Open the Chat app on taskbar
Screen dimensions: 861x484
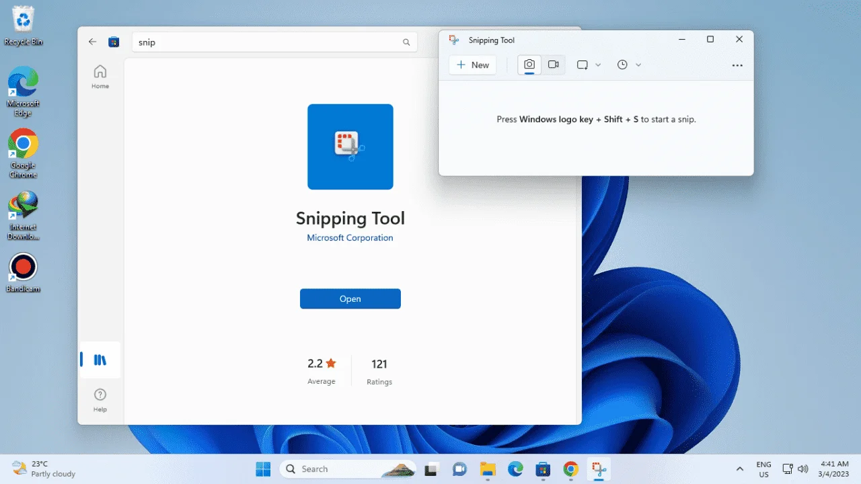pos(460,469)
